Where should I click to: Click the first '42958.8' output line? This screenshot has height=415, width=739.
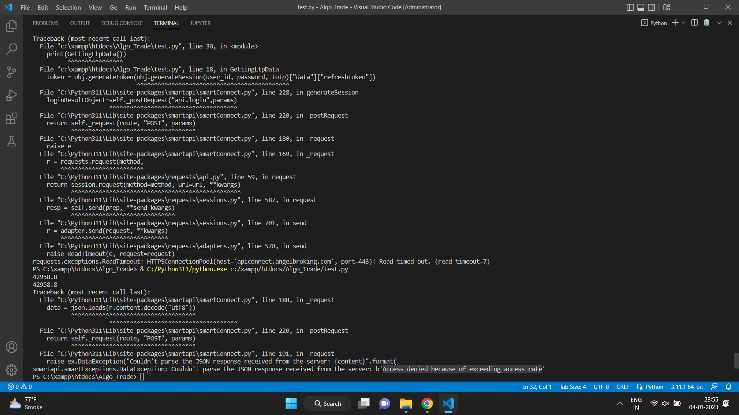(45, 277)
